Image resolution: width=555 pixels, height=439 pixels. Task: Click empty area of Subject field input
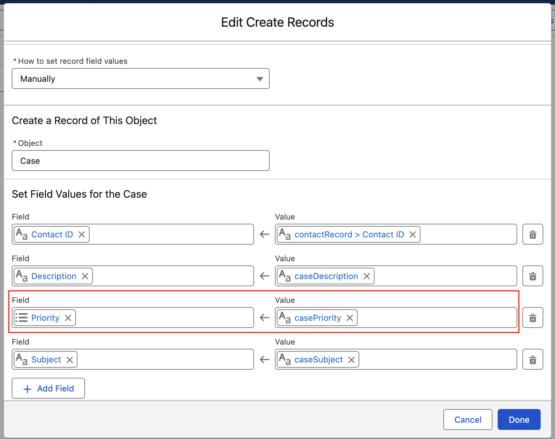165,359
